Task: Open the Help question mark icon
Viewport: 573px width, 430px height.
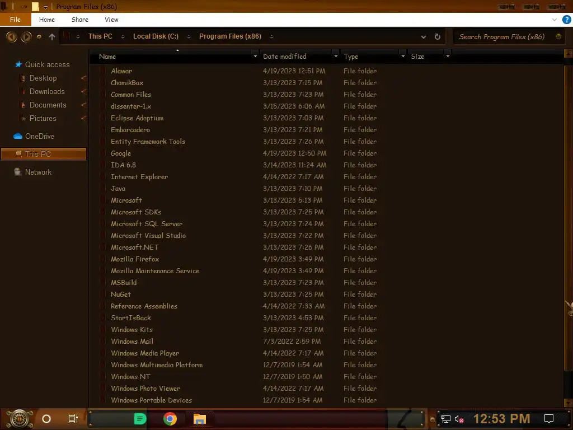Action: point(566,20)
